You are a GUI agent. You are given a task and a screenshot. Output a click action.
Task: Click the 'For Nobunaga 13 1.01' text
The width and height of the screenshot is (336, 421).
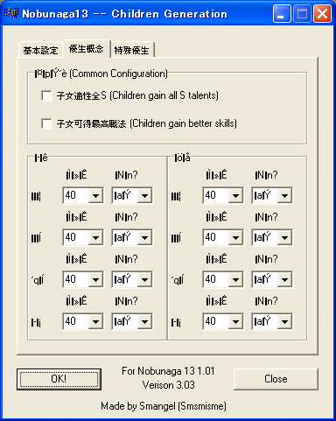tap(168, 371)
